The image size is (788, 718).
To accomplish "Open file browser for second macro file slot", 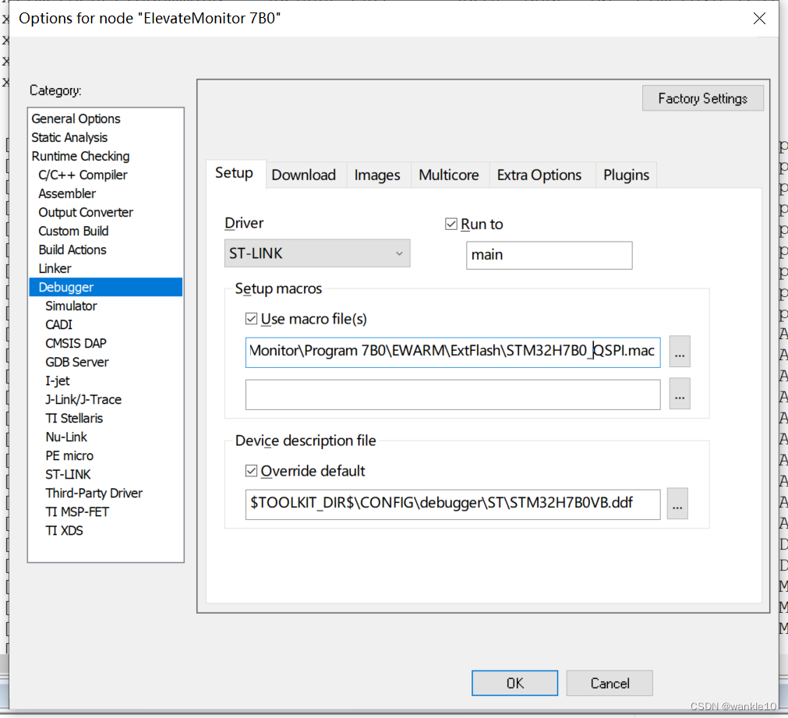I will [679, 394].
